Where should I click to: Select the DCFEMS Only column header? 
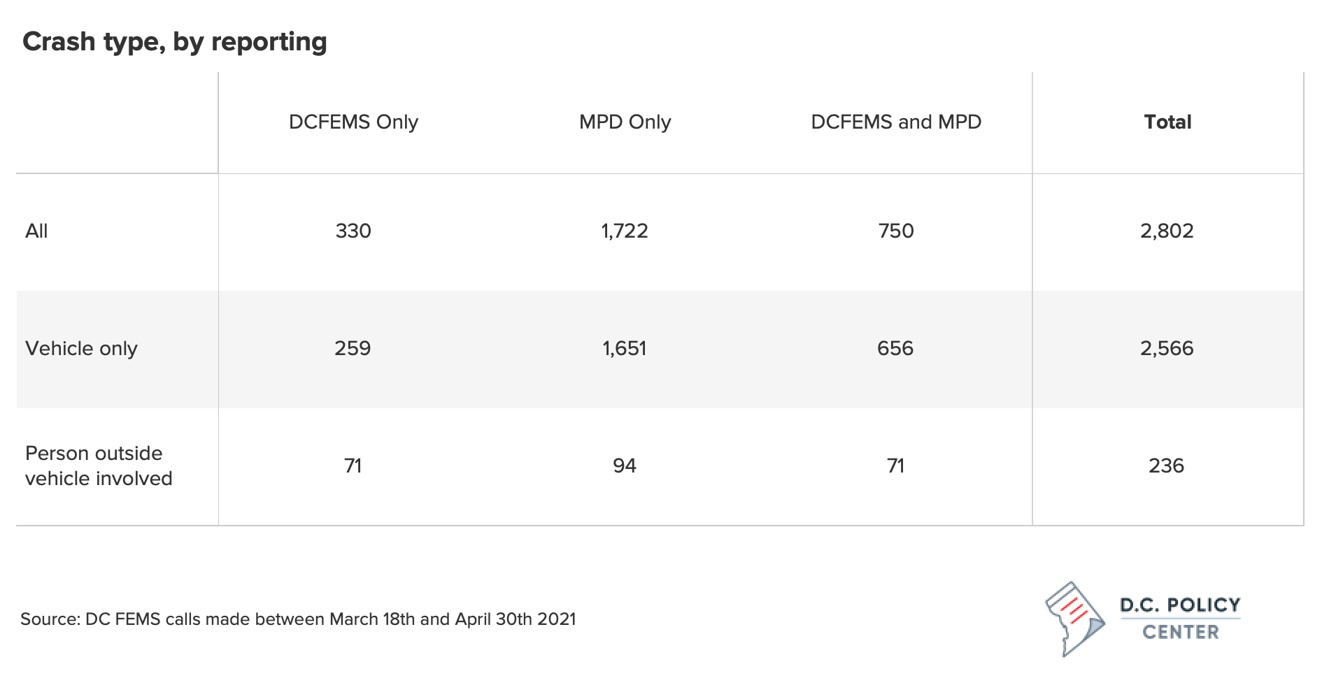[353, 122]
